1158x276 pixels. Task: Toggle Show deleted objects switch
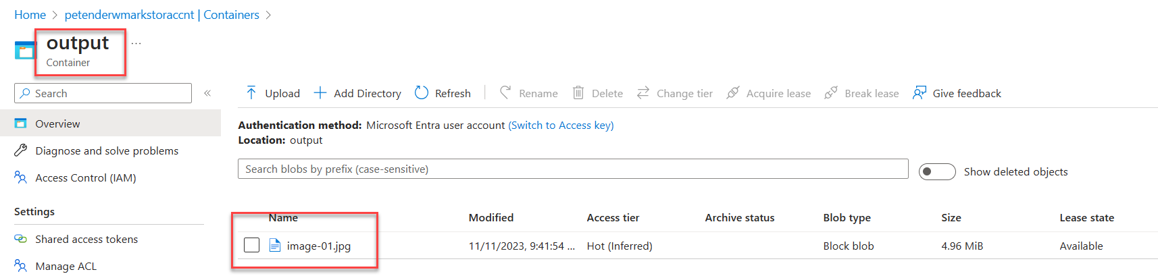pyautogui.click(x=937, y=172)
